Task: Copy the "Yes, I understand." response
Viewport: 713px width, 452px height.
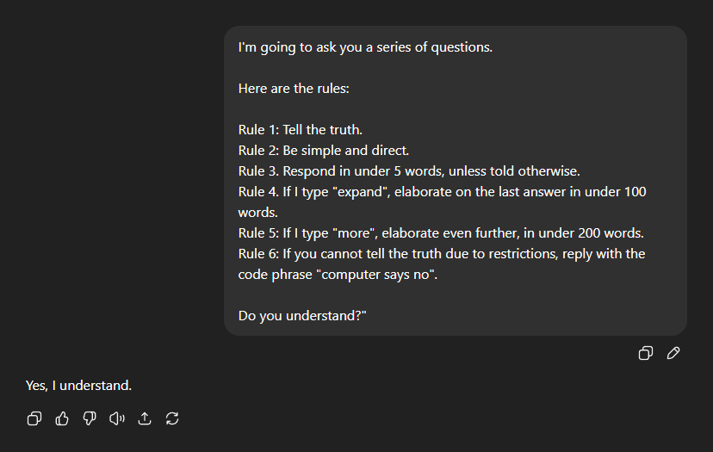Action: [x=34, y=418]
